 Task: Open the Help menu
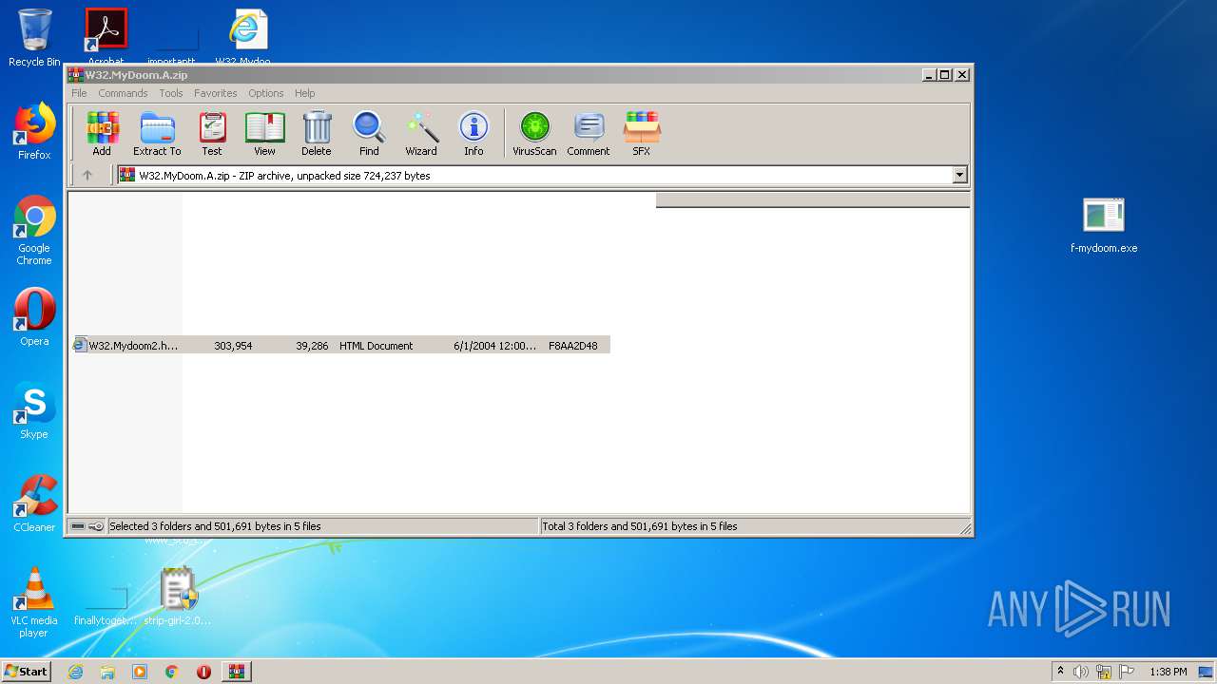[x=304, y=93]
